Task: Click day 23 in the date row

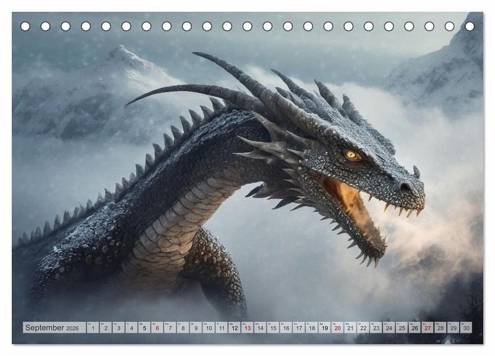Action: 376,328
